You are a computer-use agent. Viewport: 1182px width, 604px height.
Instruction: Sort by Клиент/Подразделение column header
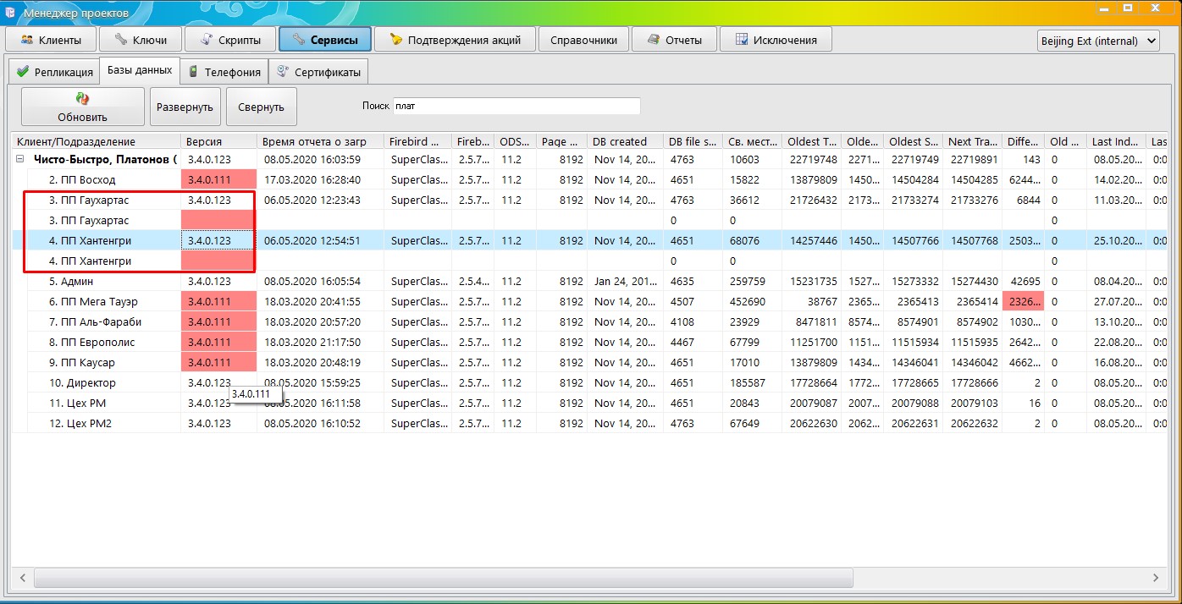pos(97,141)
